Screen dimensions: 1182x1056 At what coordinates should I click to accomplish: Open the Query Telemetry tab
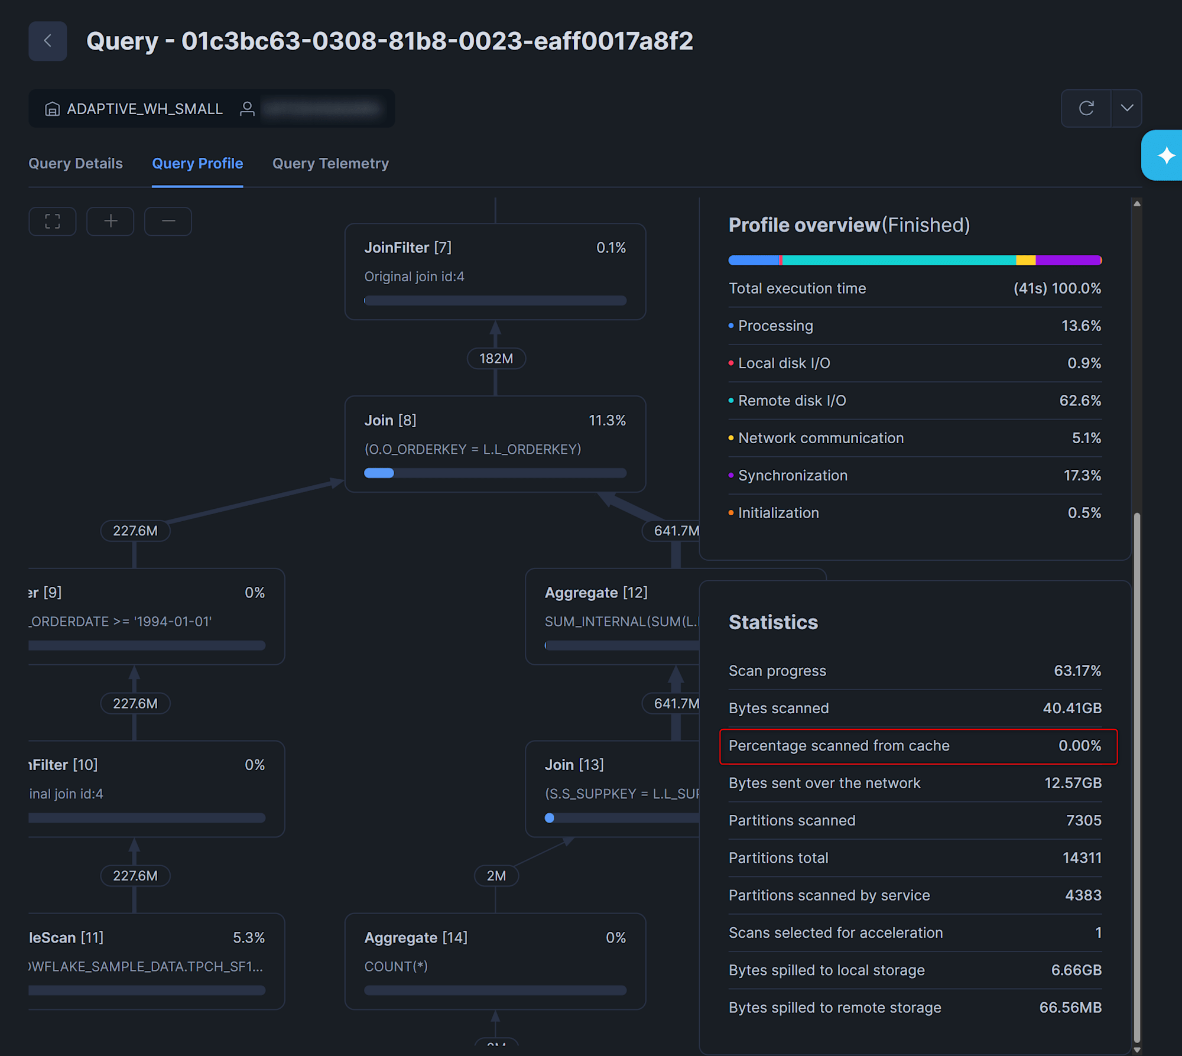point(330,164)
